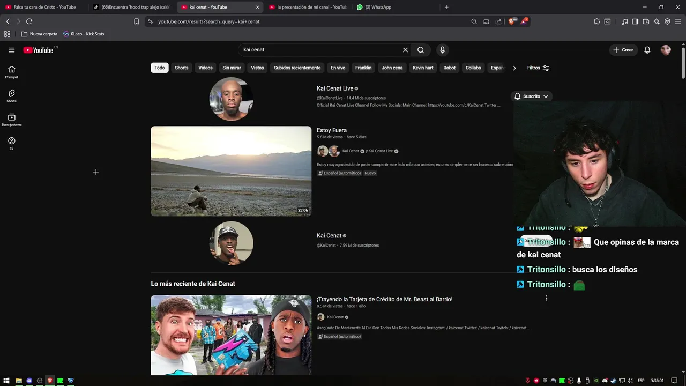Clear the 'kai cenat' search text
The height and width of the screenshot is (386, 686).
coord(405,50)
